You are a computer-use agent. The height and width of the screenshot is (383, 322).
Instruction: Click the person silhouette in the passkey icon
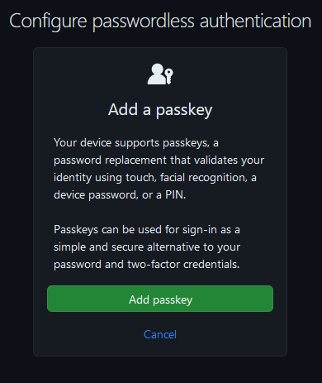(x=156, y=74)
